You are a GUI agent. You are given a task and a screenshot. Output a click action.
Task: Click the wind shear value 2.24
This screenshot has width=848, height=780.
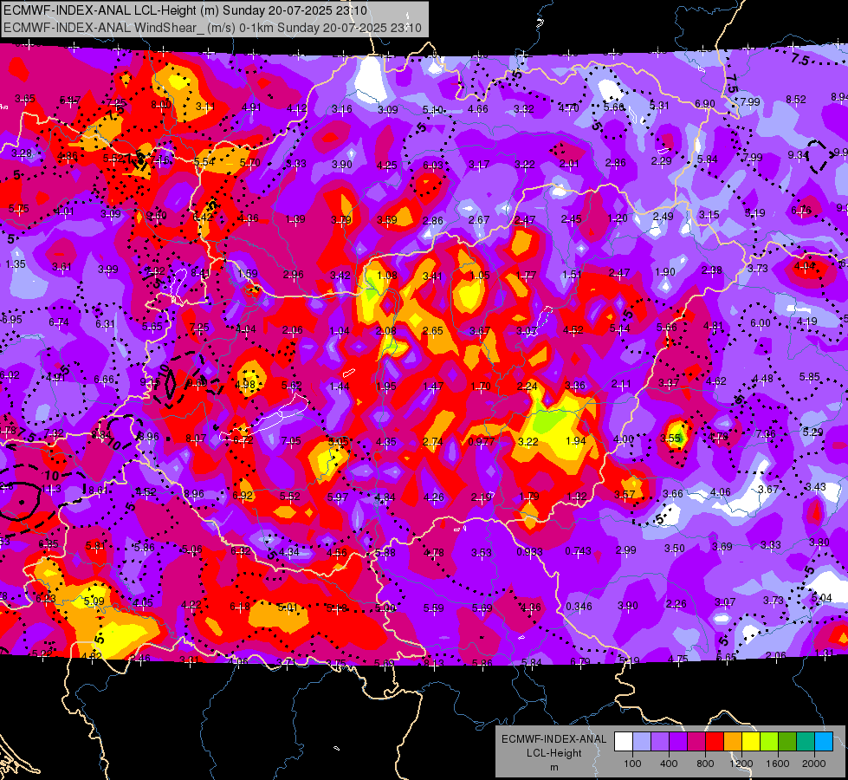tap(528, 386)
